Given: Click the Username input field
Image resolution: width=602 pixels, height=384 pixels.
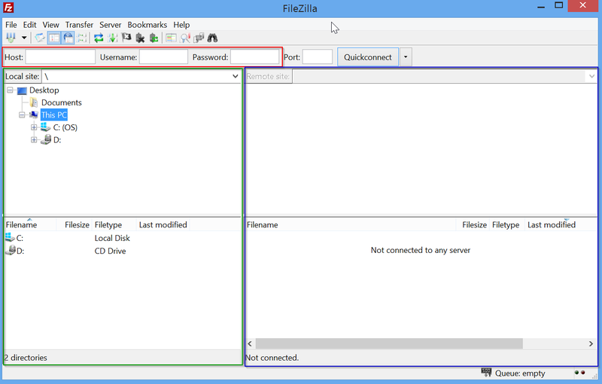Looking at the screenshot, I should 163,56.
